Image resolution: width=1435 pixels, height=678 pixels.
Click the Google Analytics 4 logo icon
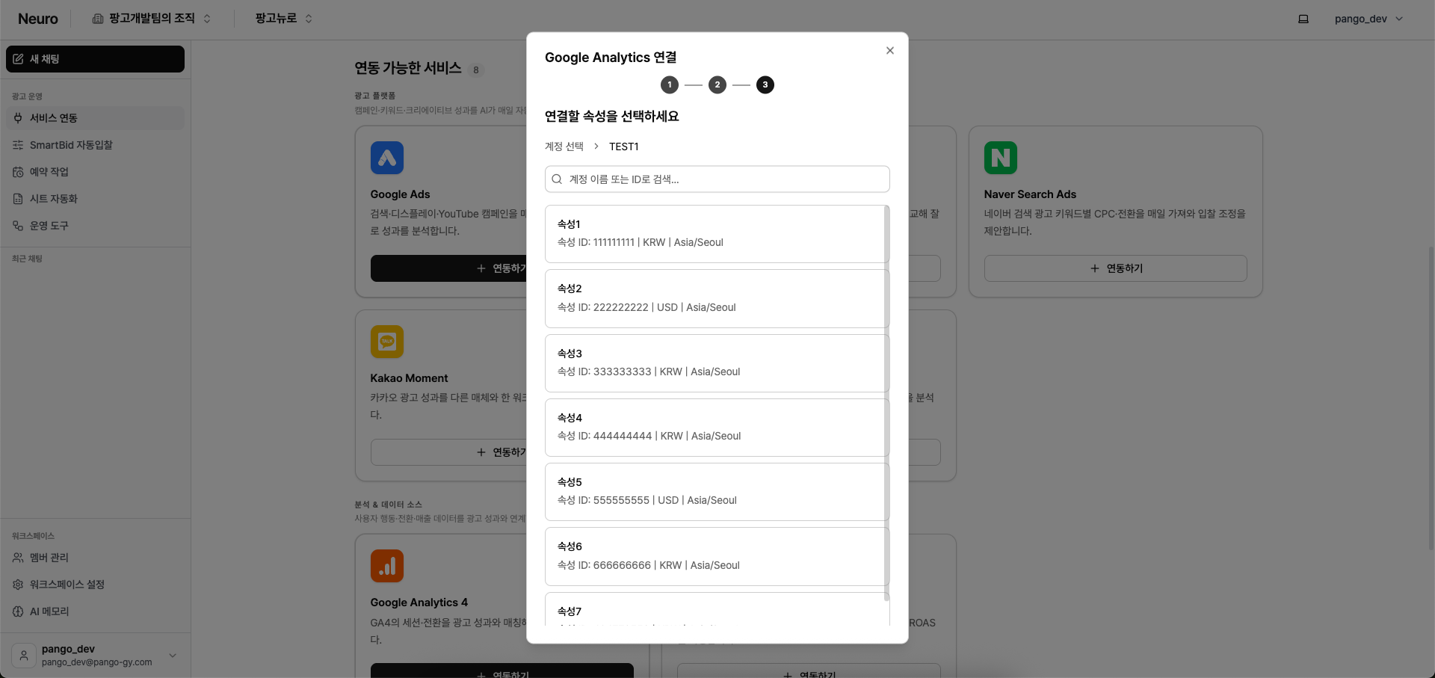click(387, 566)
